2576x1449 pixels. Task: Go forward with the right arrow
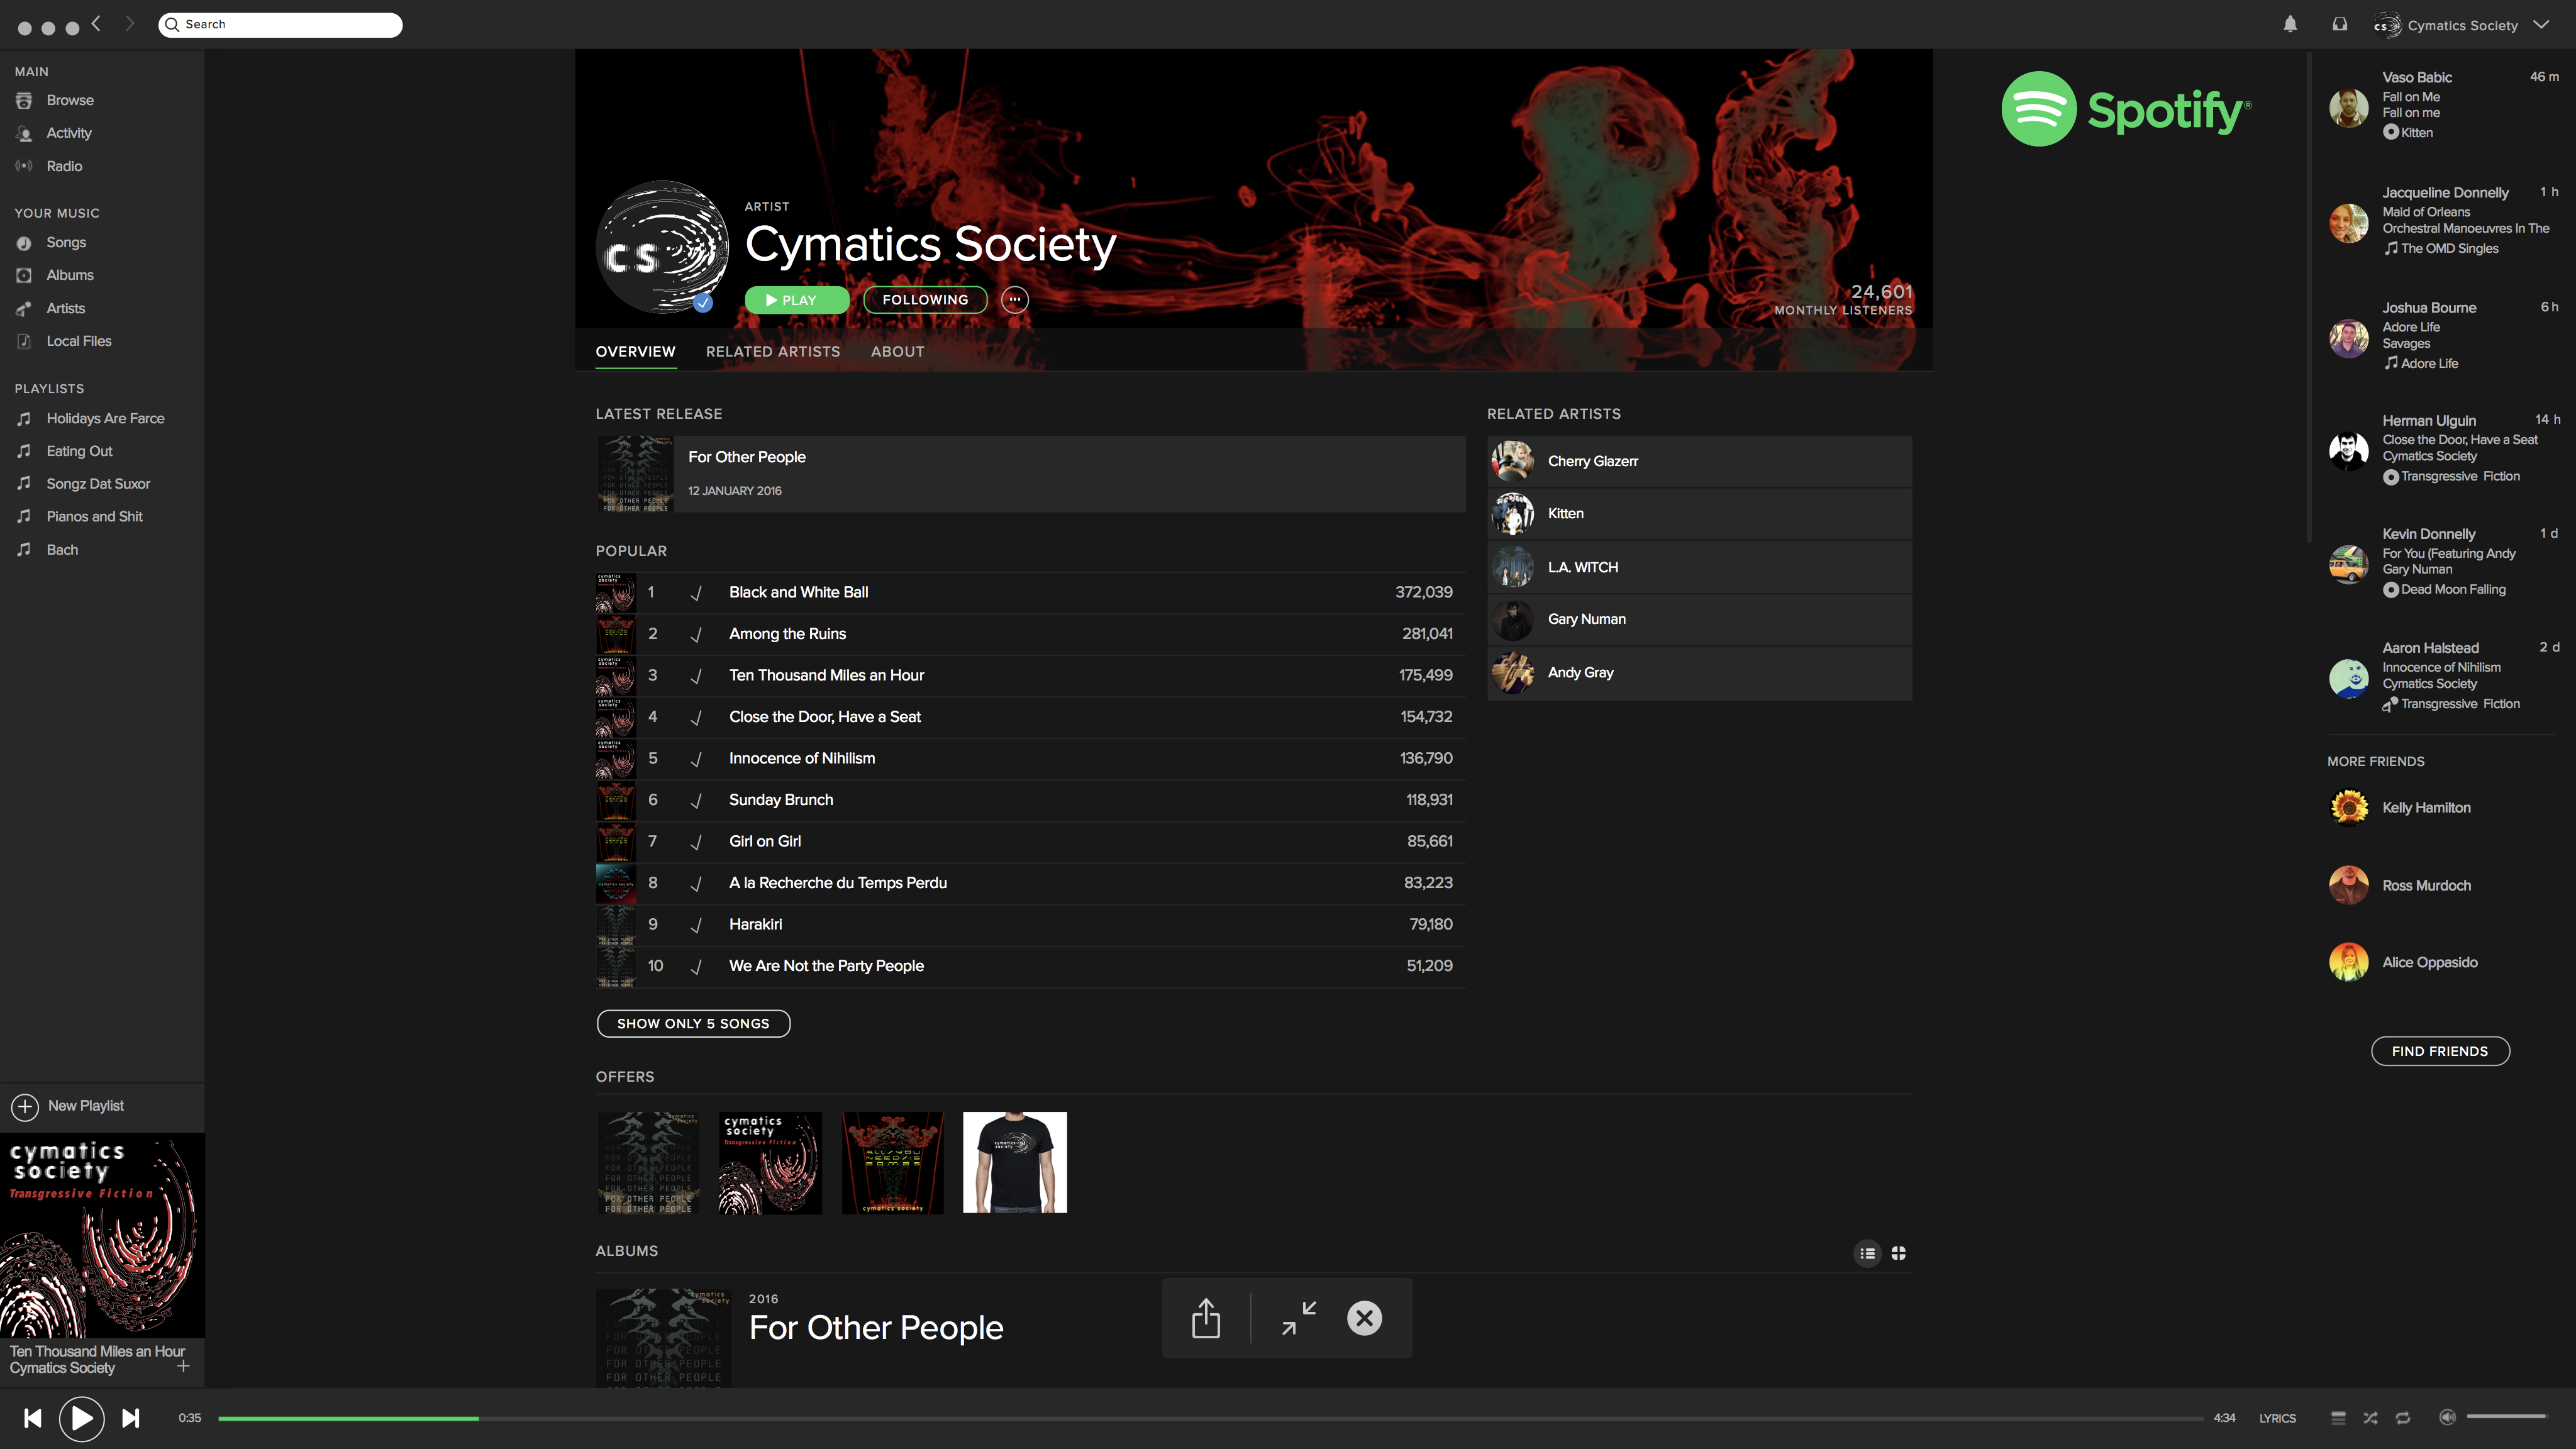[x=129, y=23]
